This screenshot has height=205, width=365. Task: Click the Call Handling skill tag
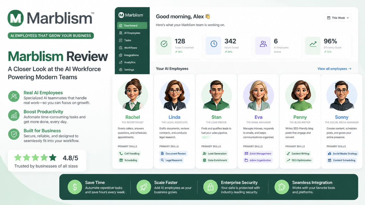coord(129,154)
